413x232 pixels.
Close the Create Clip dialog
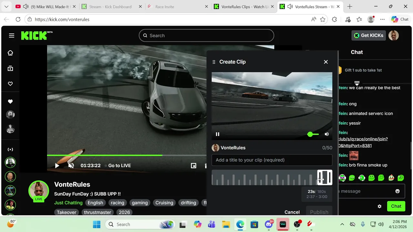(326, 62)
